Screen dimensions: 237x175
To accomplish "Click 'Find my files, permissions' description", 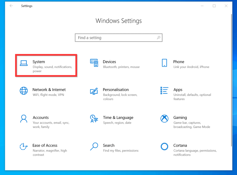I will (x=121, y=151).
